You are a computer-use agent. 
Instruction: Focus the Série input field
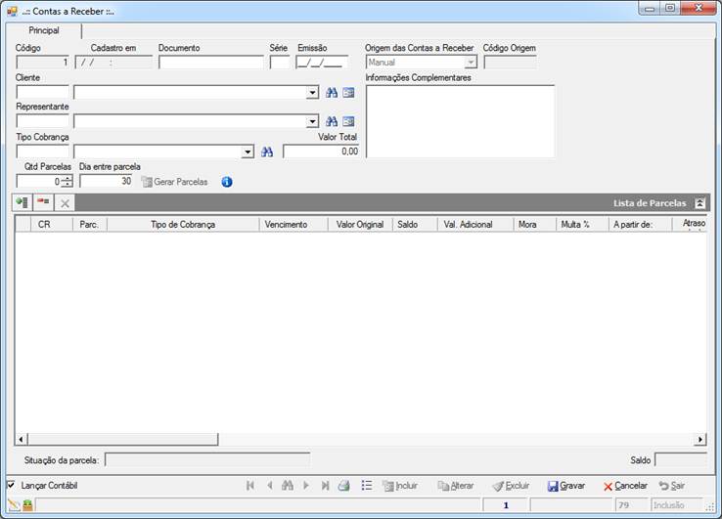point(280,63)
